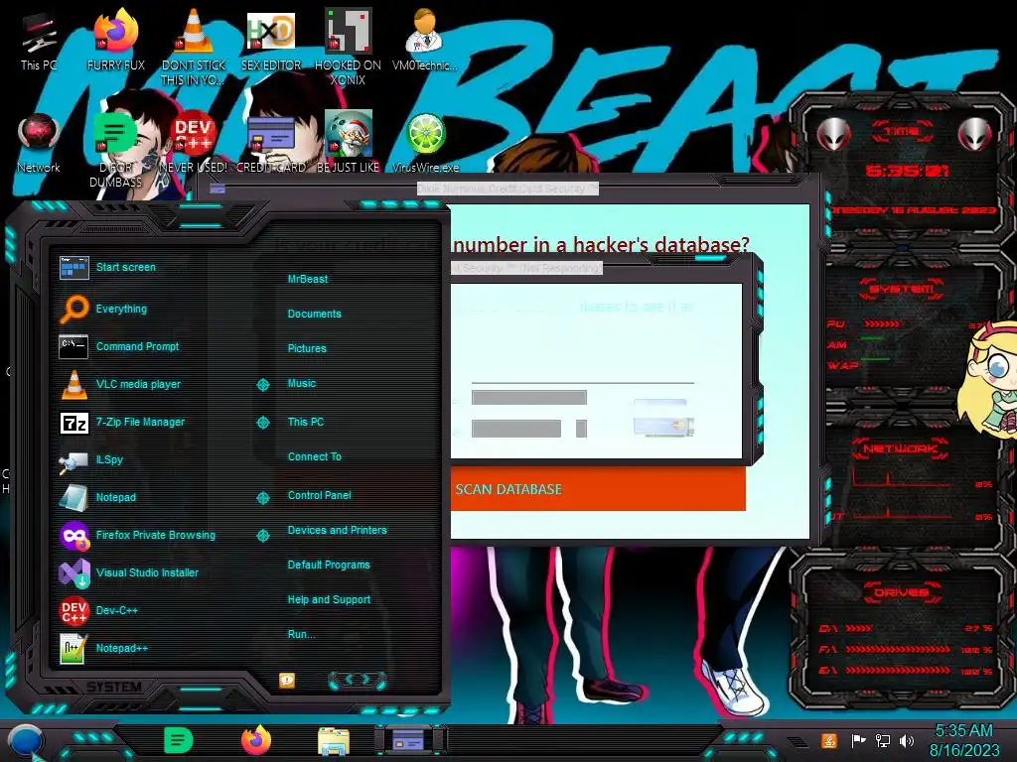Open the shutdown options arrows in start menu
The width and height of the screenshot is (1017, 762).
point(358,680)
